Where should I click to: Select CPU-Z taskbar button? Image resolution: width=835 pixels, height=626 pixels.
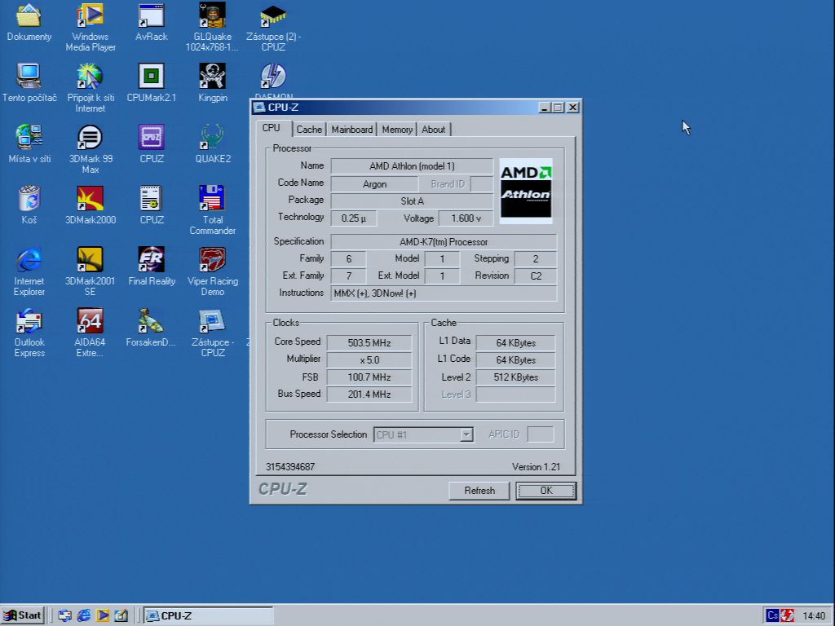pos(208,615)
